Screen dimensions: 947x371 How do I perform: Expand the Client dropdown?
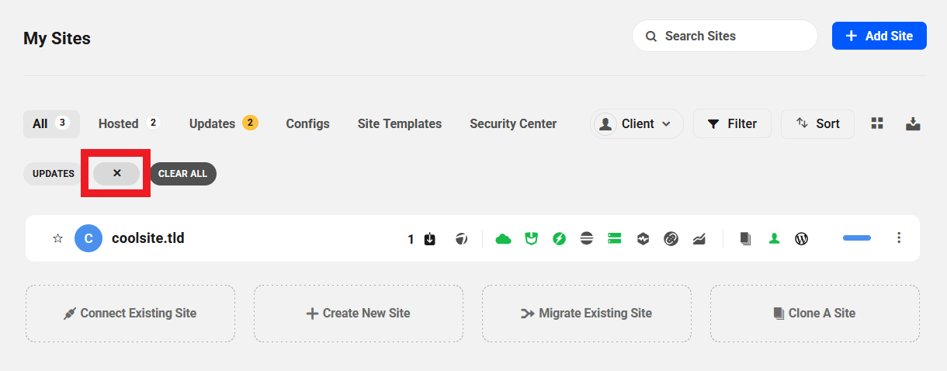click(x=637, y=124)
